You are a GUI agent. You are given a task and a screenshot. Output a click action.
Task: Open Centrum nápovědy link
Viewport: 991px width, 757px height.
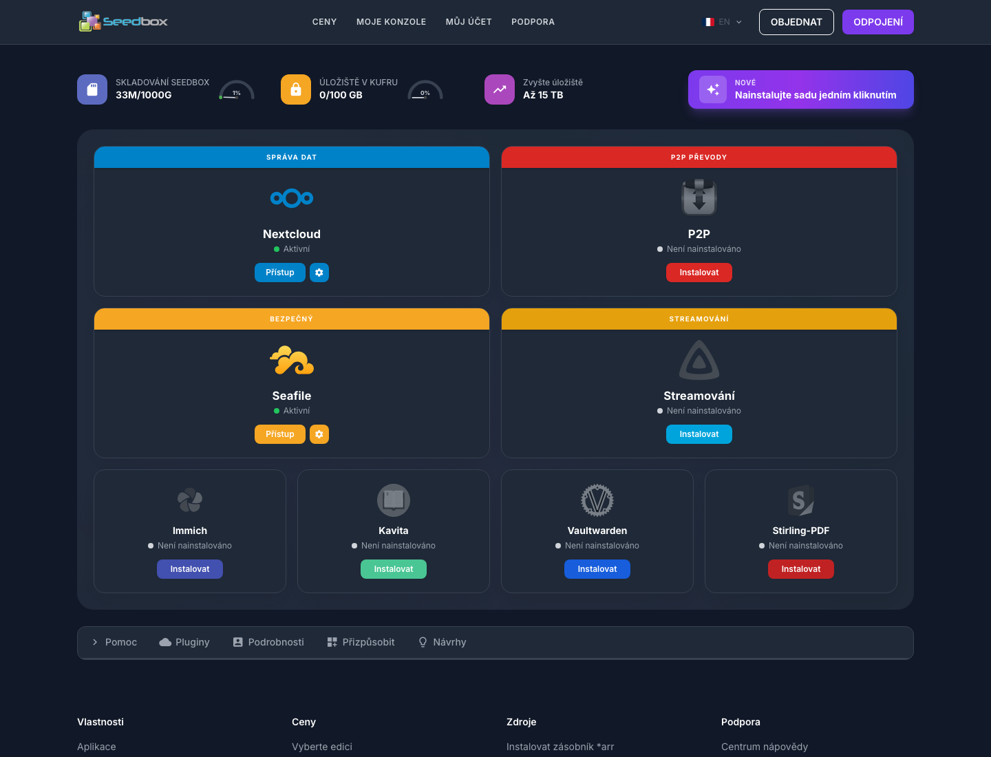[x=765, y=747]
